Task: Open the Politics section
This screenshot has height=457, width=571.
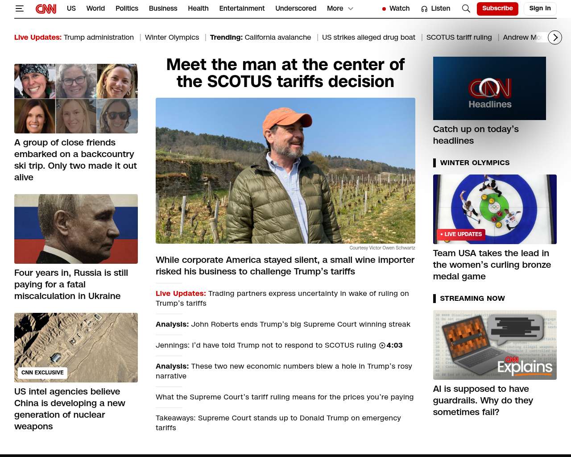Action: point(127,8)
